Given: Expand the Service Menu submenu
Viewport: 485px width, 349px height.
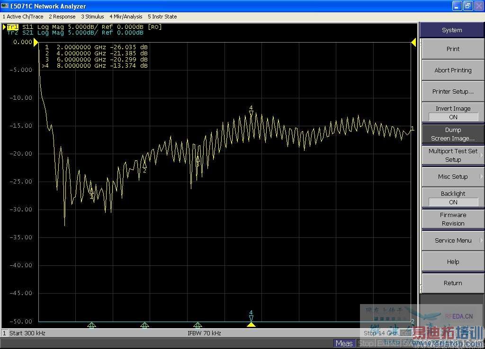Looking at the screenshot, I should 453,240.
